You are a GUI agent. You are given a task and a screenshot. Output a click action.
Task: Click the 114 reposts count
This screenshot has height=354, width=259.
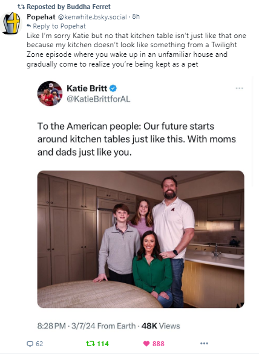103,344
